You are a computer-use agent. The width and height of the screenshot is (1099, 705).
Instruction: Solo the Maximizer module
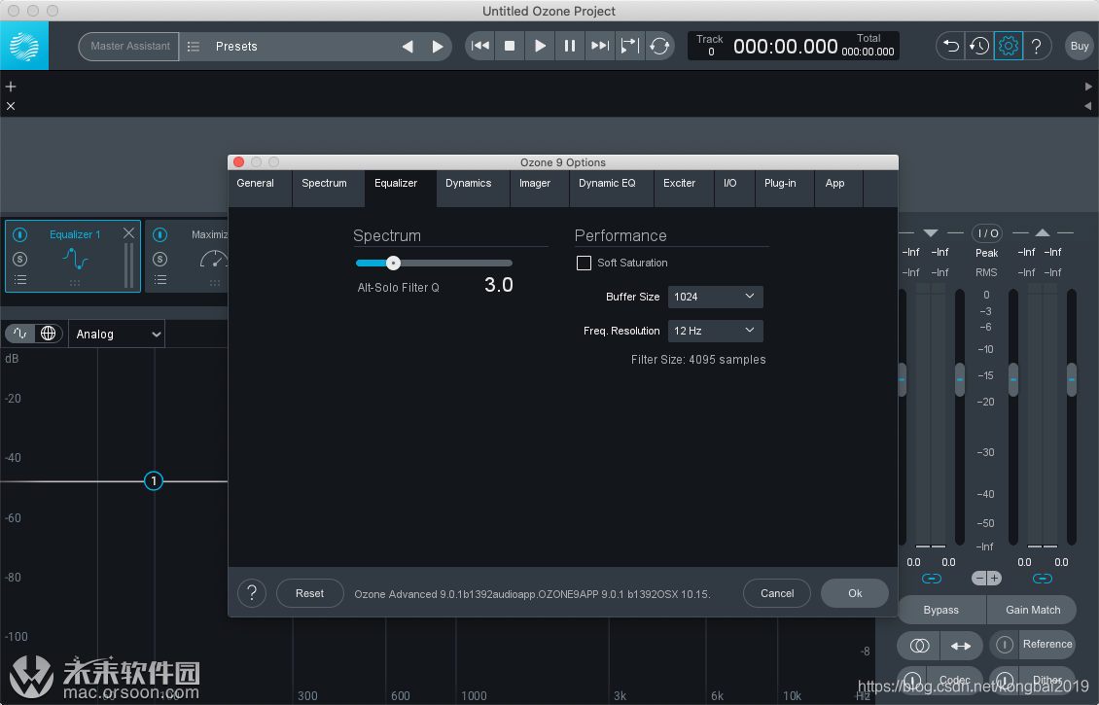[160, 260]
